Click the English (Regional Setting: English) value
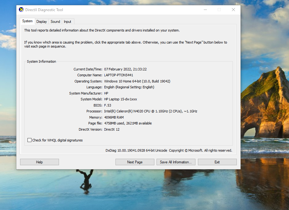The image size is (289, 210). [x=129, y=87]
